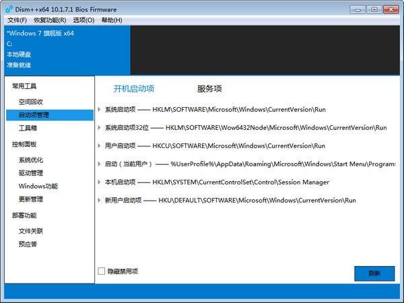The height and width of the screenshot is (303, 404).
Task: Open 工具箱 in the sidebar
Action: coord(28,127)
